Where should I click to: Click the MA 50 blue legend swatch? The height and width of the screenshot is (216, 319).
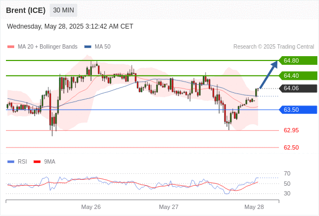click(88, 47)
